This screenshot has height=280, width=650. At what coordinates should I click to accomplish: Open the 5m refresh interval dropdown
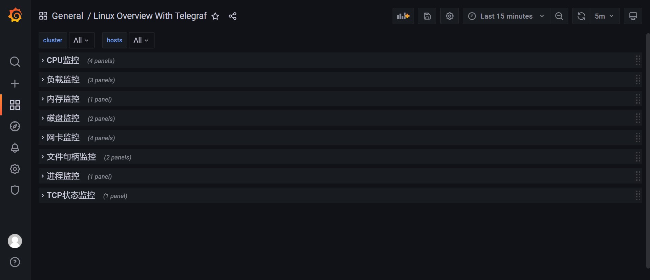pos(605,16)
